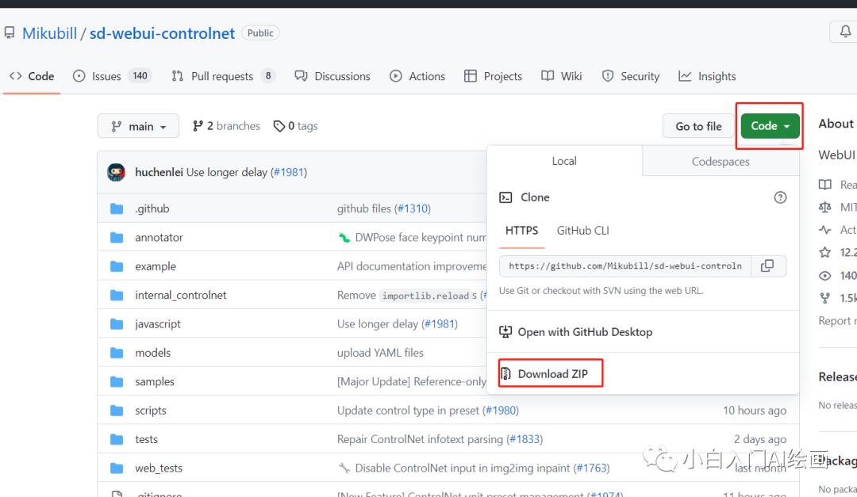Click the 'upload YAML files' commit message

coord(380,353)
